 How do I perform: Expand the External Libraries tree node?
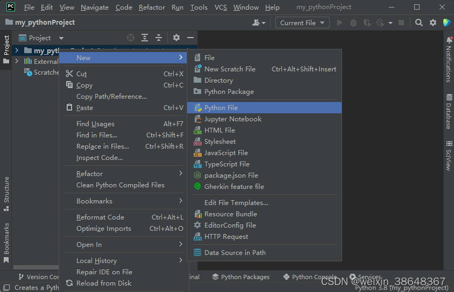point(17,61)
